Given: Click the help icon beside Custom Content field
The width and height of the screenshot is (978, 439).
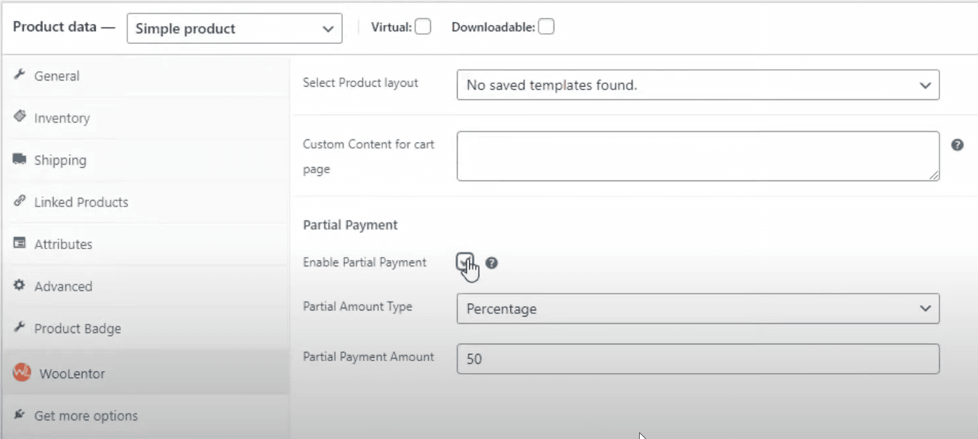Looking at the screenshot, I should (x=957, y=145).
